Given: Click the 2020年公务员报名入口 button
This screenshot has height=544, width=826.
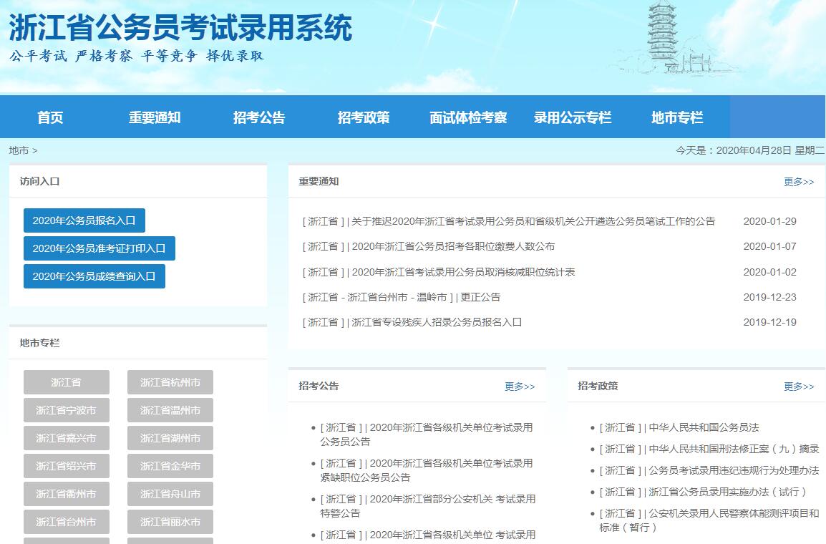Looking at the screenshot, I should pos(84,220).
